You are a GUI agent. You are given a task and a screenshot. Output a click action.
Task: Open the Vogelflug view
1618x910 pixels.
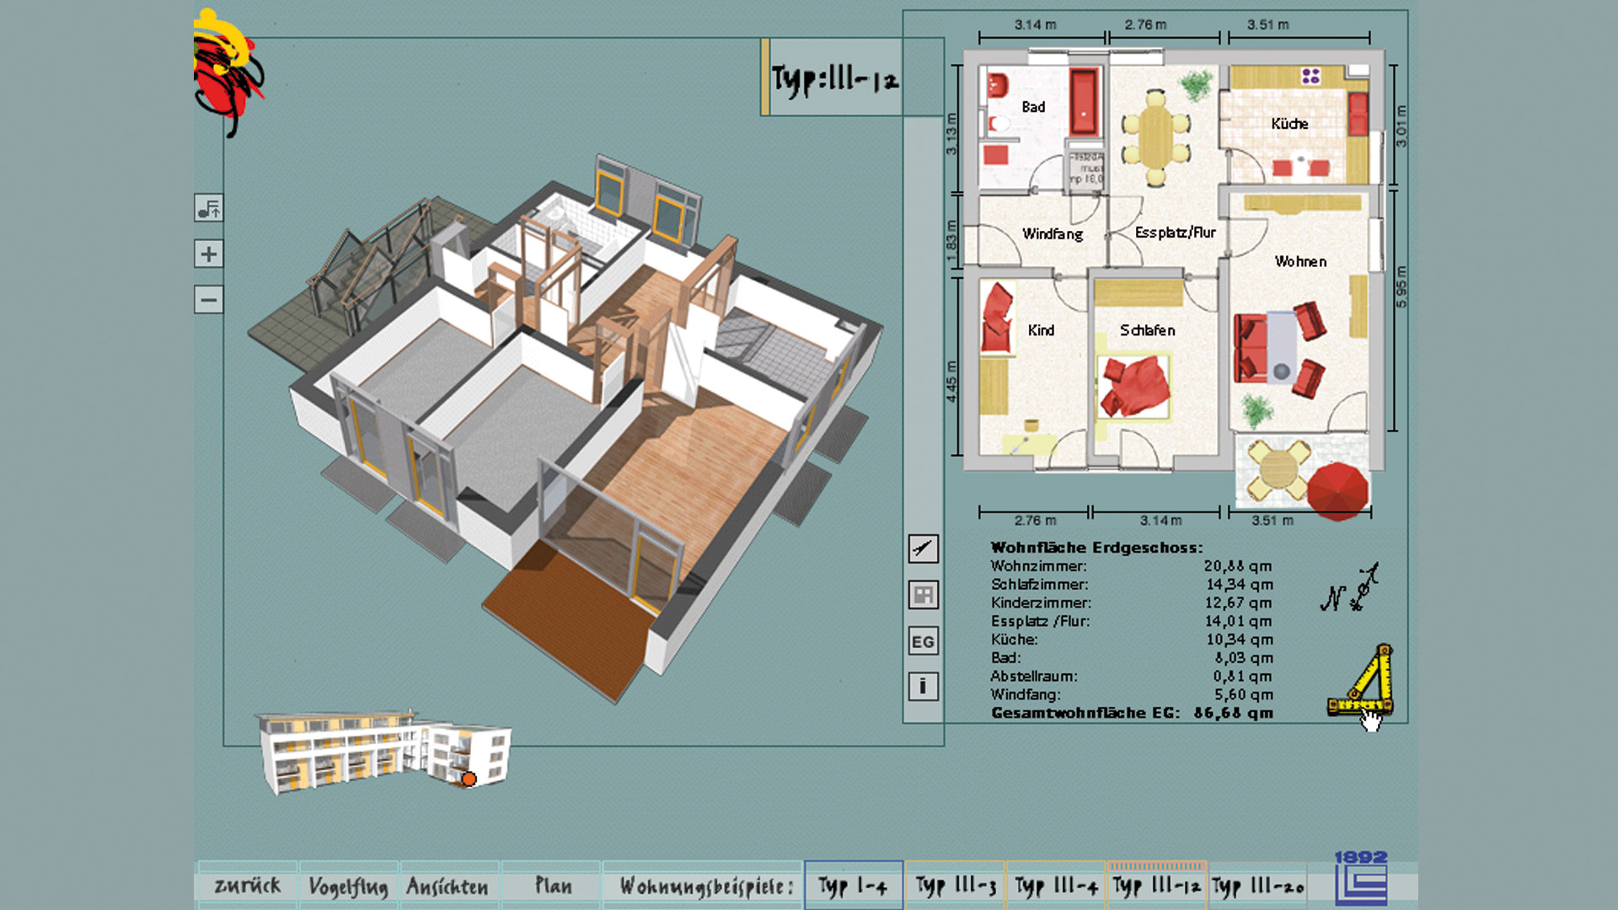tap(348, 886)
